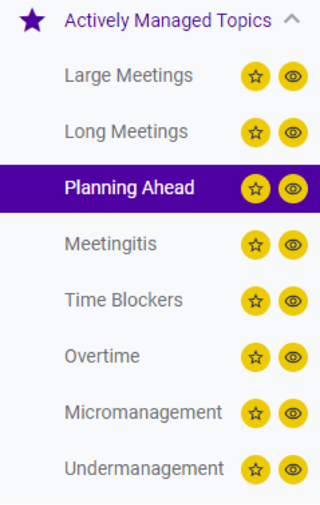Click the Actively Managed Topics header
The height and width of the screenshot is (505, 320).
click(x=168, y=21)
